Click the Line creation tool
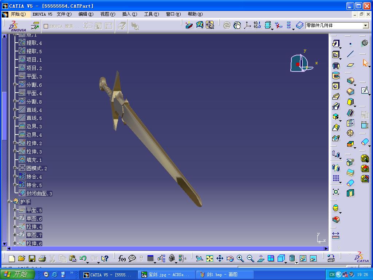Image resolution: width=373 pixels, height=280 pixels. coord(350,54)
